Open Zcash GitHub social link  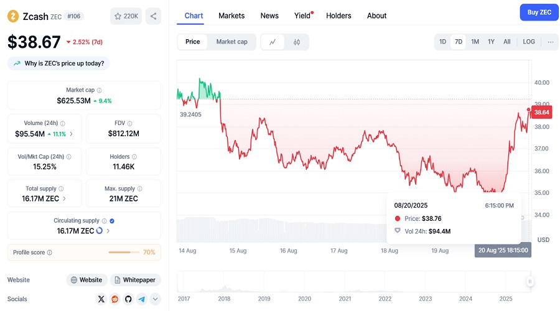click(128, 299)
